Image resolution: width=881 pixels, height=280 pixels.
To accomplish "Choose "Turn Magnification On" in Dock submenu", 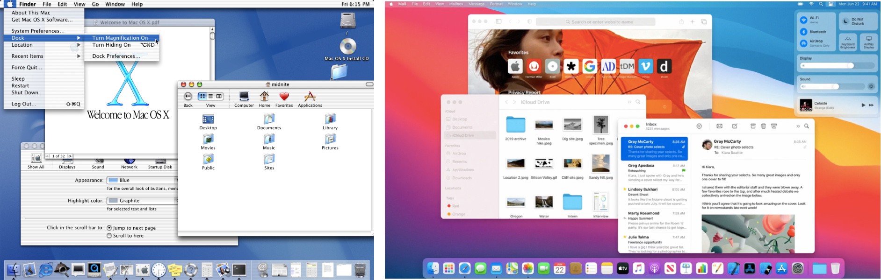I will point(122,38).
